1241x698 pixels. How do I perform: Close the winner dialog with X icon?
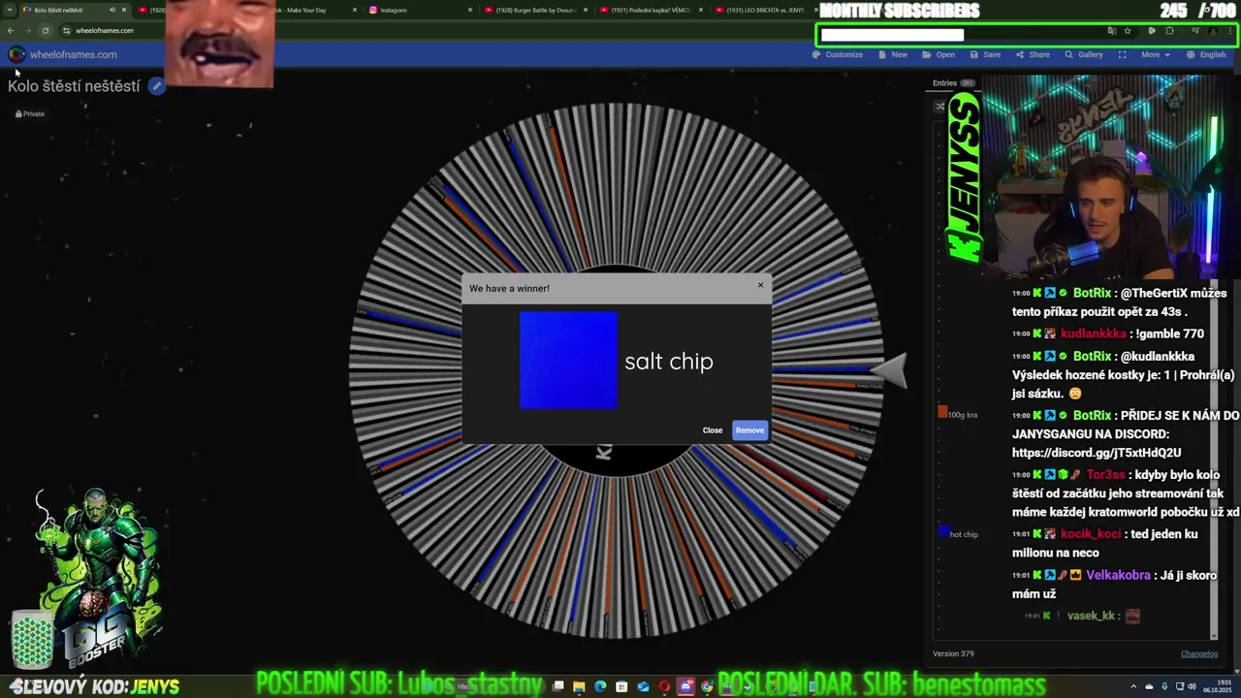pos(760,285)
